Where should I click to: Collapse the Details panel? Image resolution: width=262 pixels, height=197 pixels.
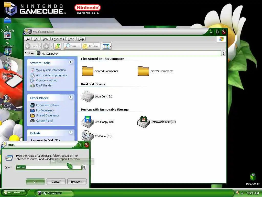(71, 133)
